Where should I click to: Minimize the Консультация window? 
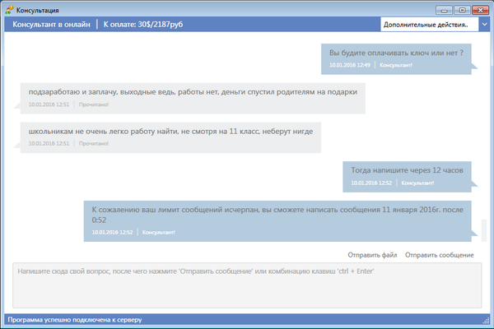point(445,9)
